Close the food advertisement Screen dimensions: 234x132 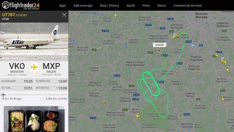click(63, 108)
